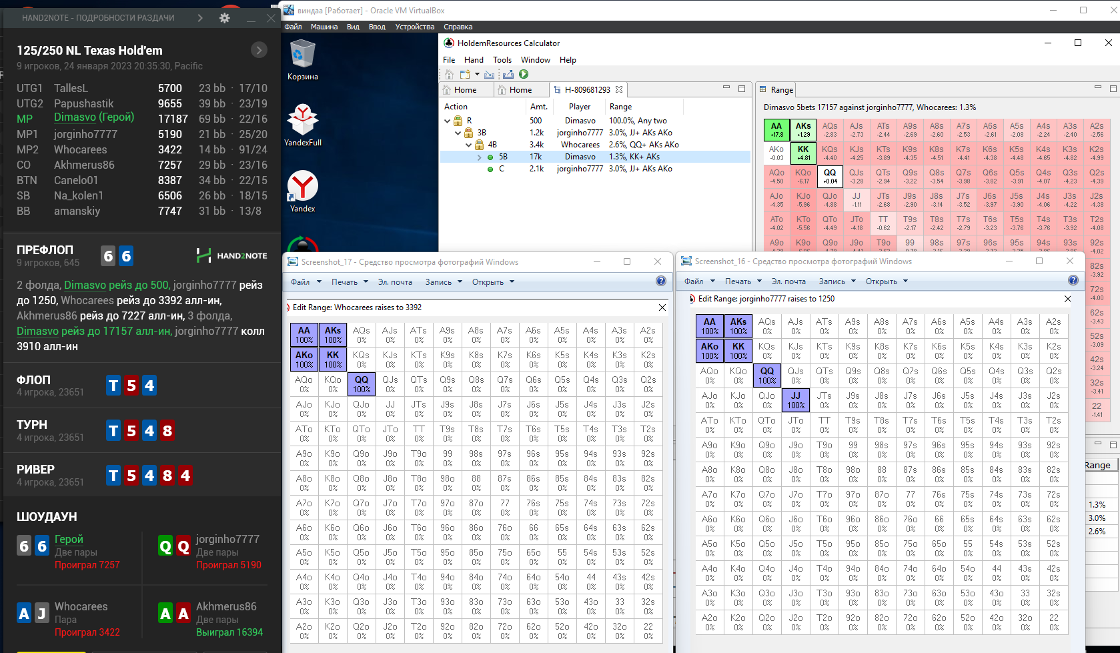The width and height of the screenshot is (1120, 653).
Task: Switch to the Range tab
Action: pyautogui.click(x=776, y=89)
